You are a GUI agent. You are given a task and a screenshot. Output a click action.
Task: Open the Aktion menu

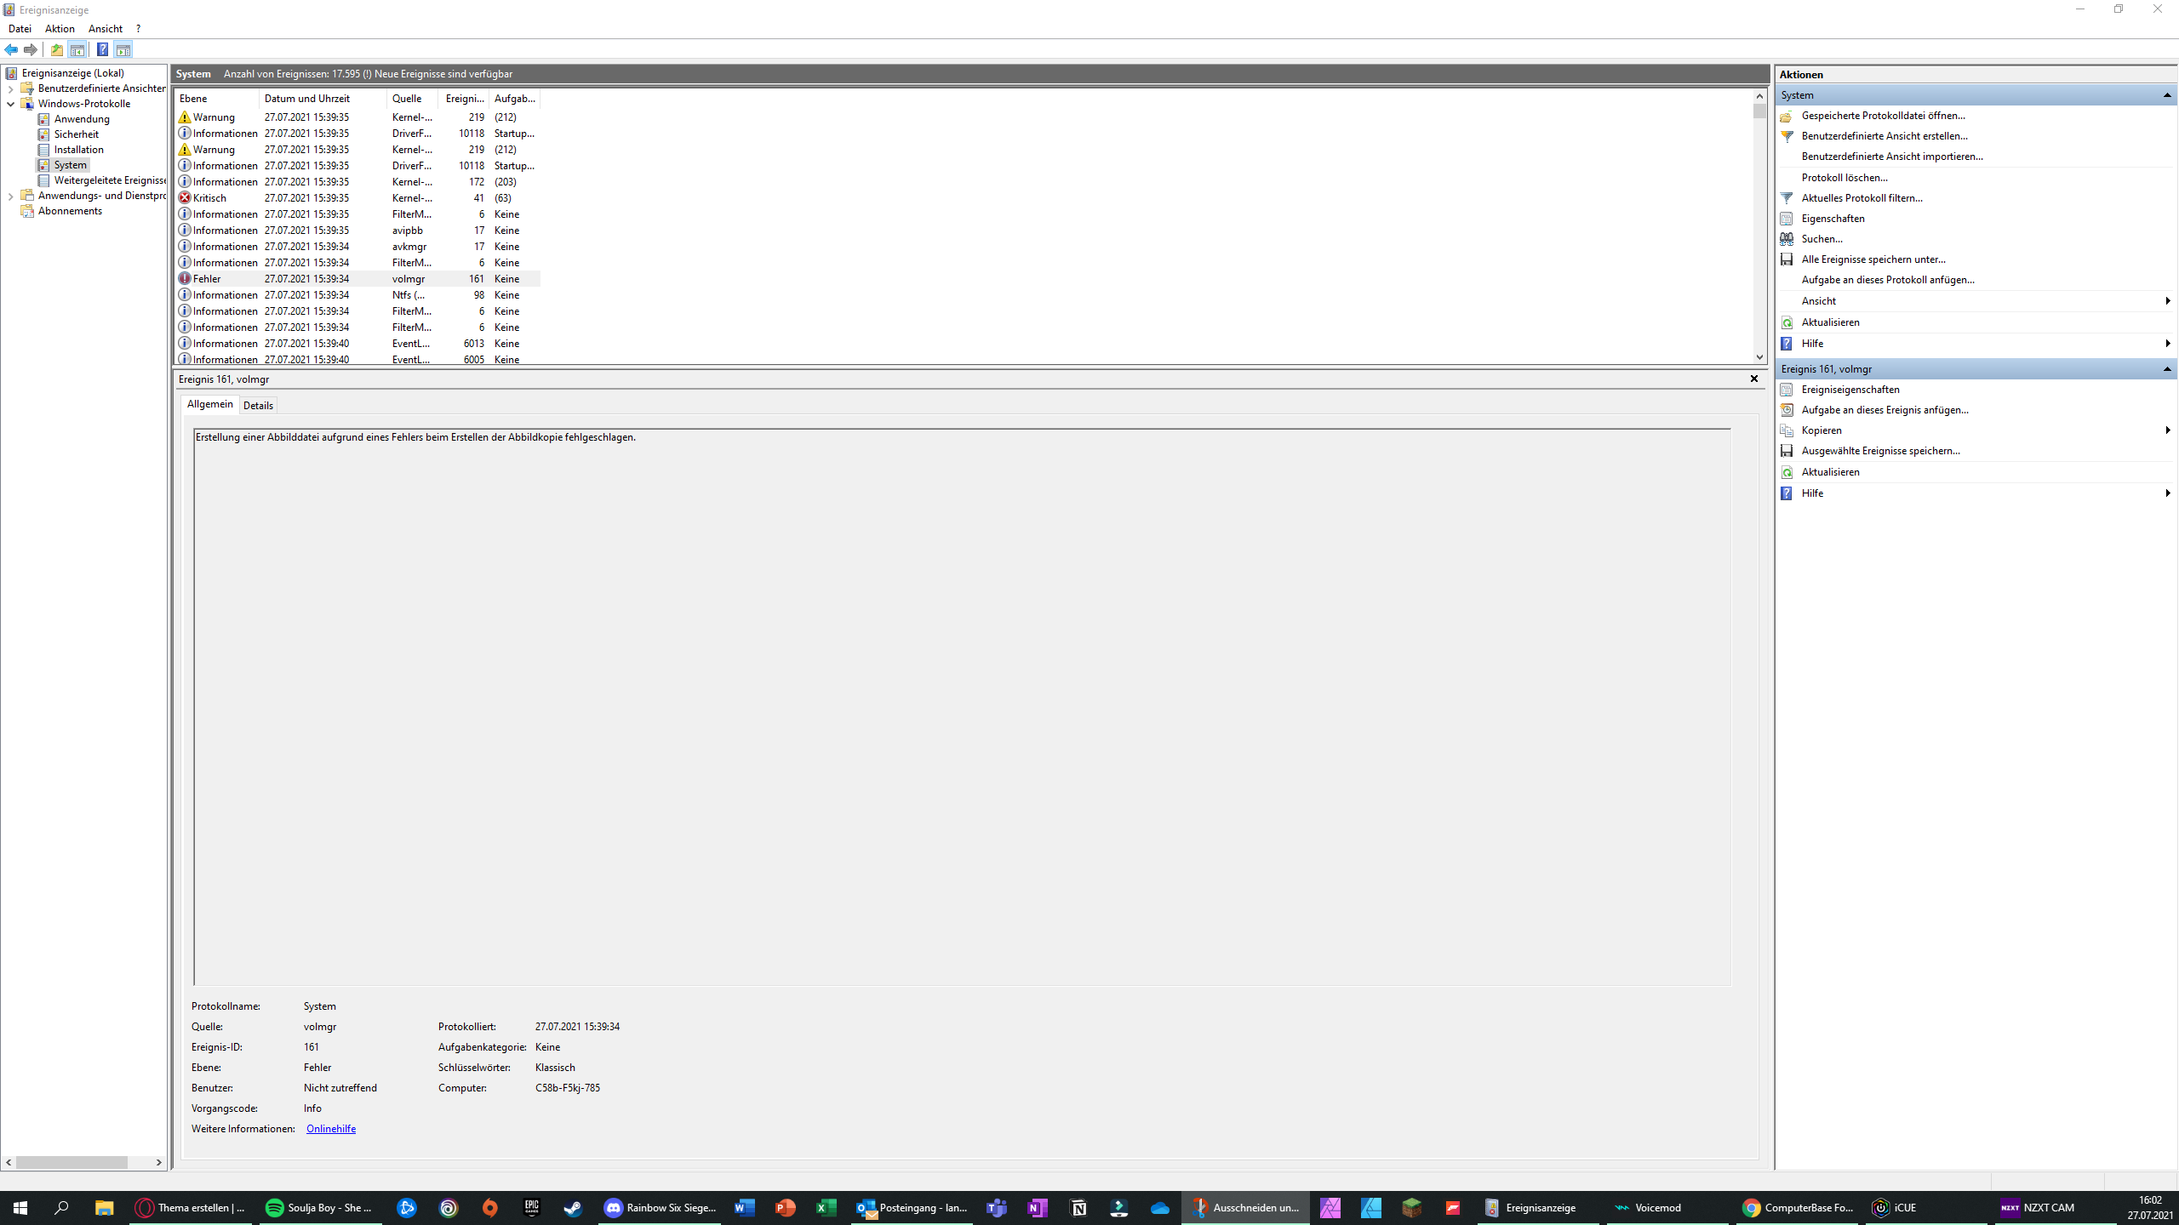point(60,29)
